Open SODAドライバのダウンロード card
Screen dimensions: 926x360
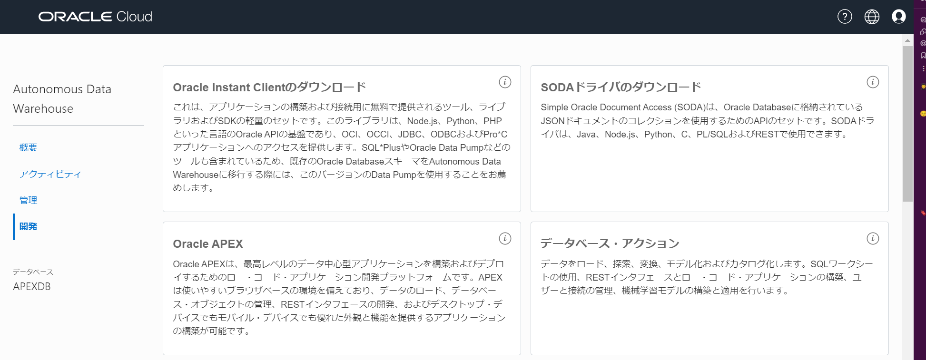click(x=709, y=138)
